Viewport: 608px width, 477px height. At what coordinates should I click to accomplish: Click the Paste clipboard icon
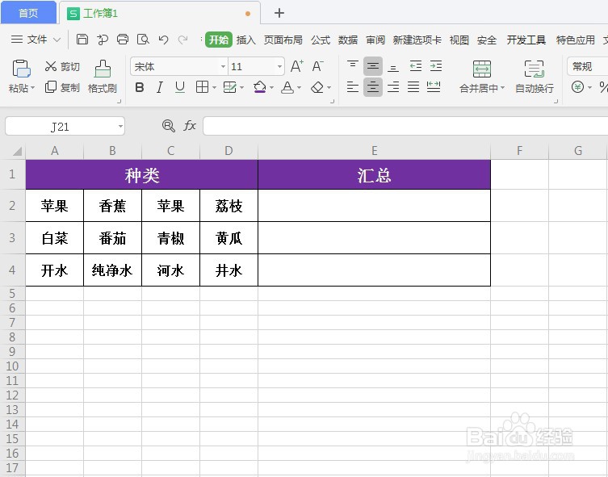(21, 69)
